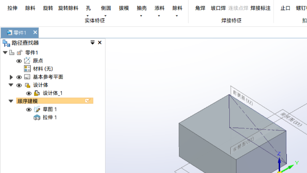Open the dropdown under 添料
Viewport: 307px width, 173px height.
pos(159,16)
